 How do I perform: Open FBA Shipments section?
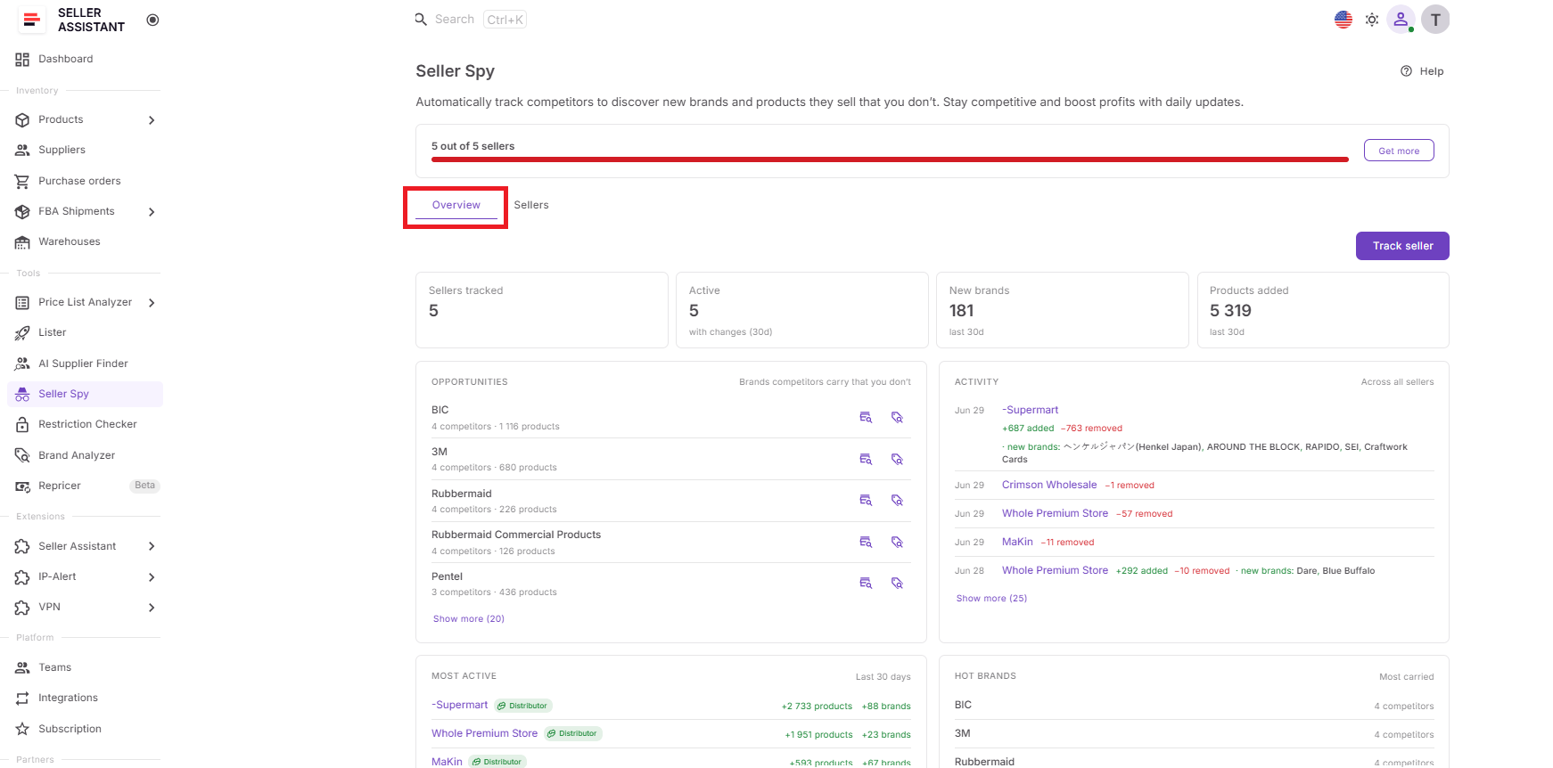[76, 211]
